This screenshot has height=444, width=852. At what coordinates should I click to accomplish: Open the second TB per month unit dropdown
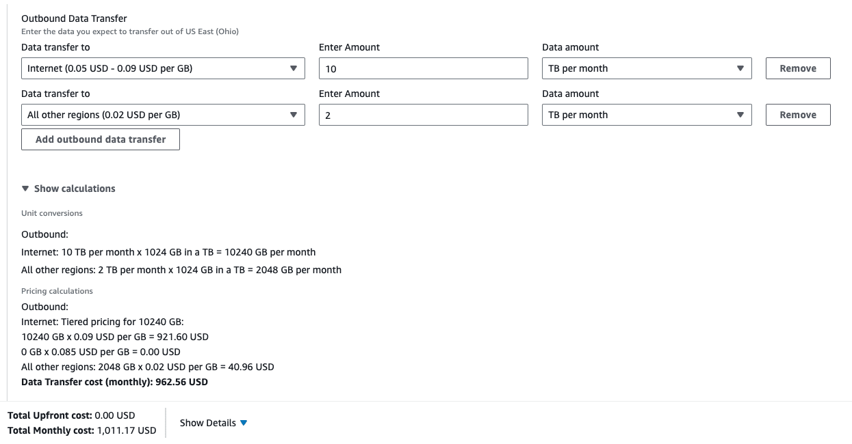[646, 115]
